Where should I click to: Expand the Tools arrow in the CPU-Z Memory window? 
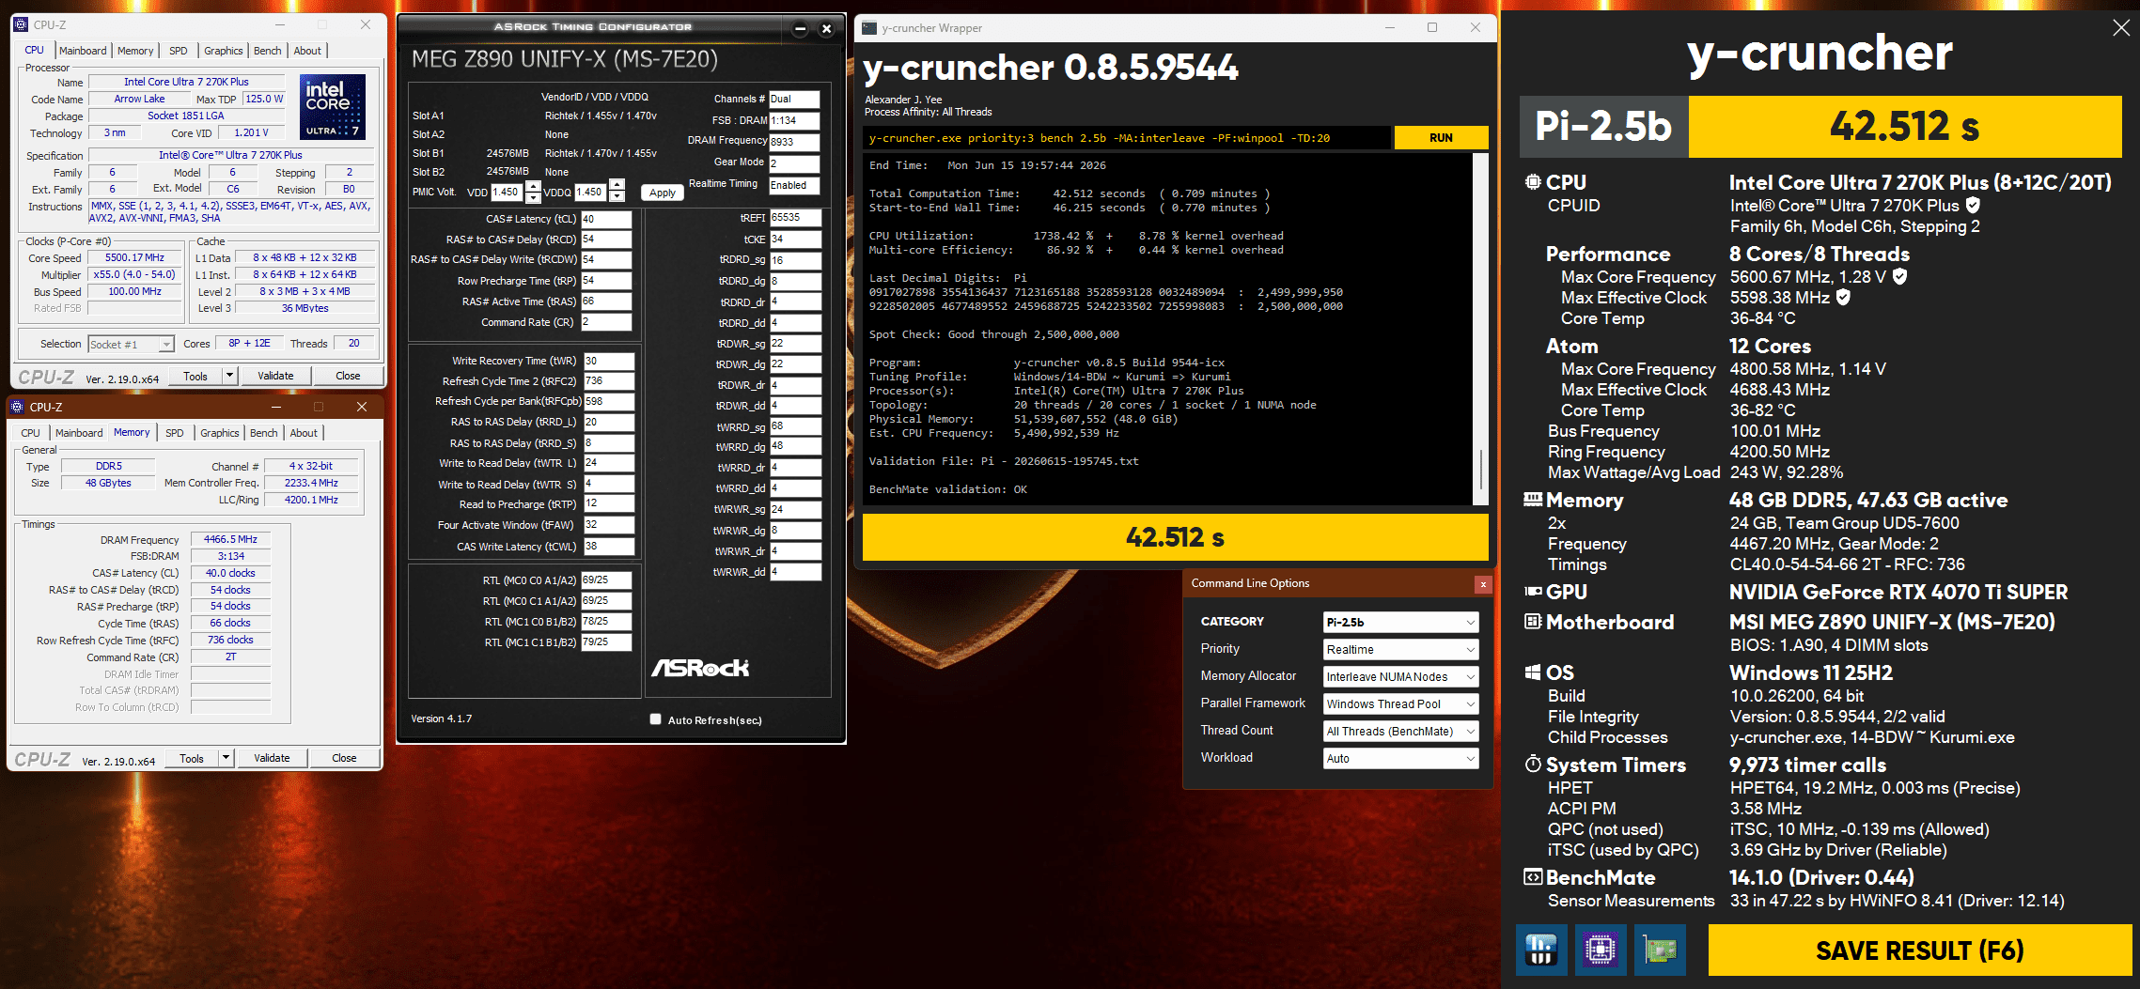pos(225,758)
